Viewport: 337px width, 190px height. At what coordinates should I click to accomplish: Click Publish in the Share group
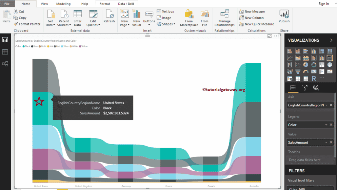pos(284,16)
